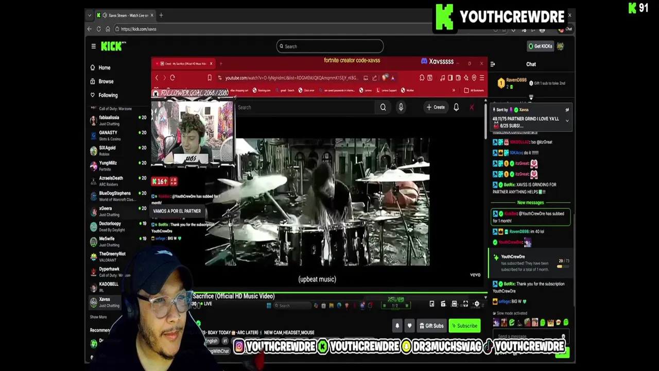Click the subscription goal progress bar
The width and height of the screenshot is (659, 371).
tap(563, 266)
